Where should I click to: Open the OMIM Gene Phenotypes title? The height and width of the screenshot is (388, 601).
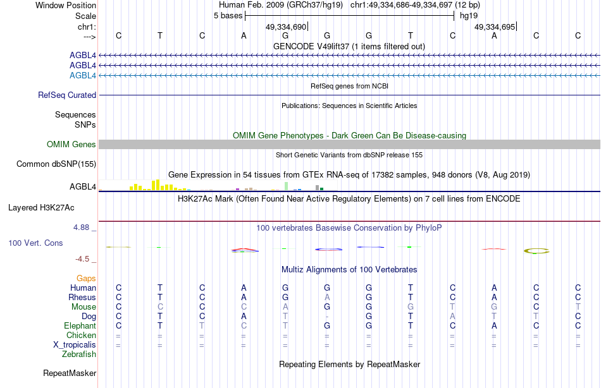(x=349, y=136)
